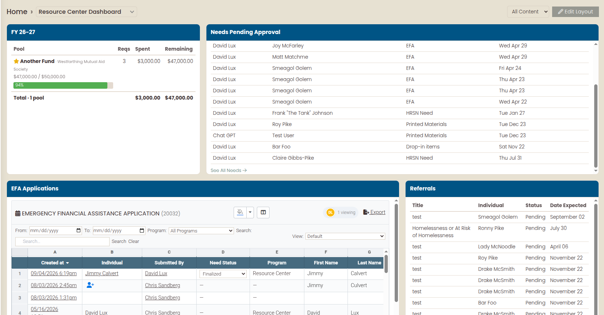604x315 pixels.
Task: Click the EFA Applications panel scrollbar
Action: (x=396, y=252)
